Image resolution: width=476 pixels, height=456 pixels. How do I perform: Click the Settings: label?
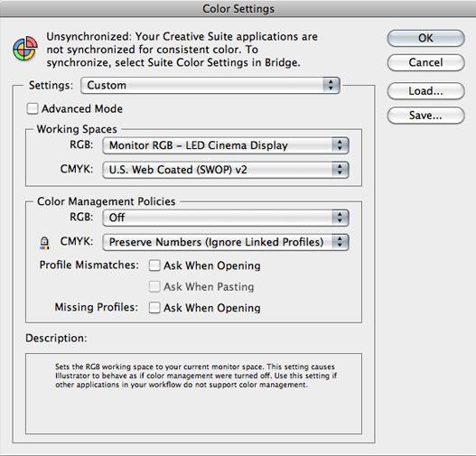pyautogui.click(x=51, y=85)
